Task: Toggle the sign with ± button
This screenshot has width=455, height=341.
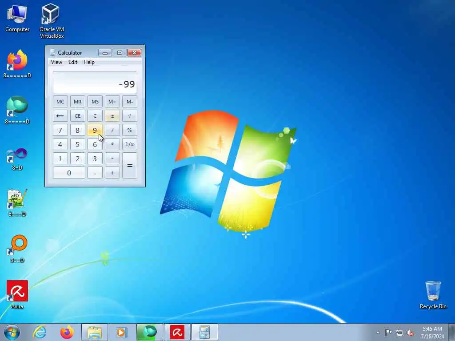Action: pyautogui.click(x=112, y=116)
